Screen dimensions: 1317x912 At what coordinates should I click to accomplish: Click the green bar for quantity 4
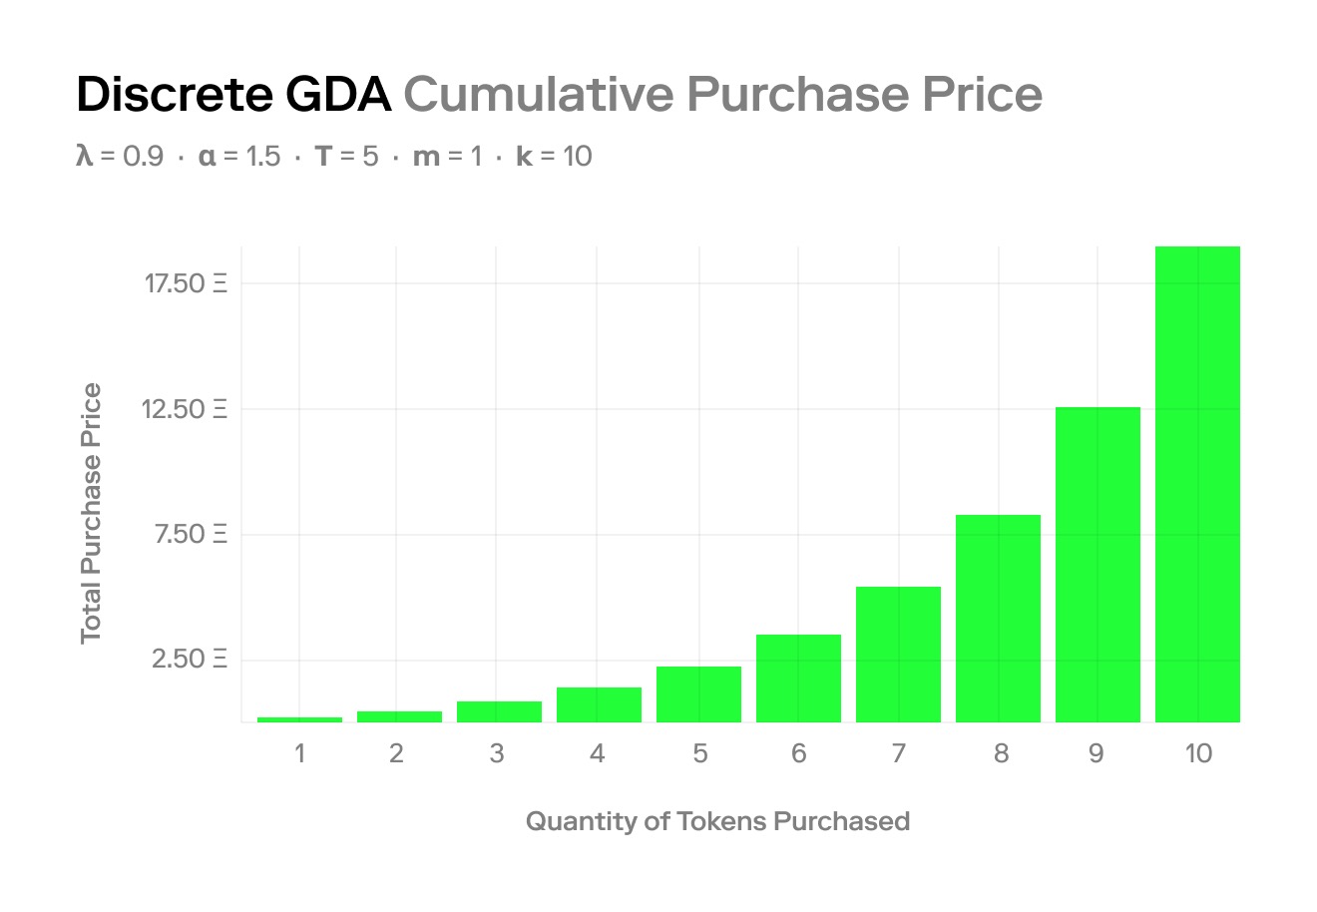599,704
